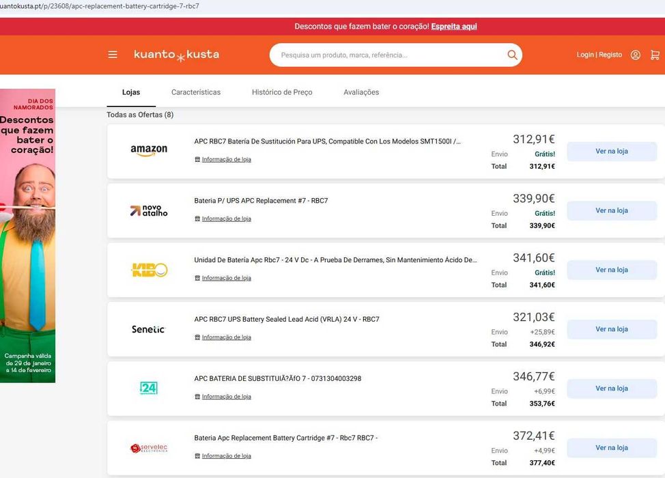
Task: Open Bateria P/ UPS APC Replacement #7 title
Action: tap(261, 201)
